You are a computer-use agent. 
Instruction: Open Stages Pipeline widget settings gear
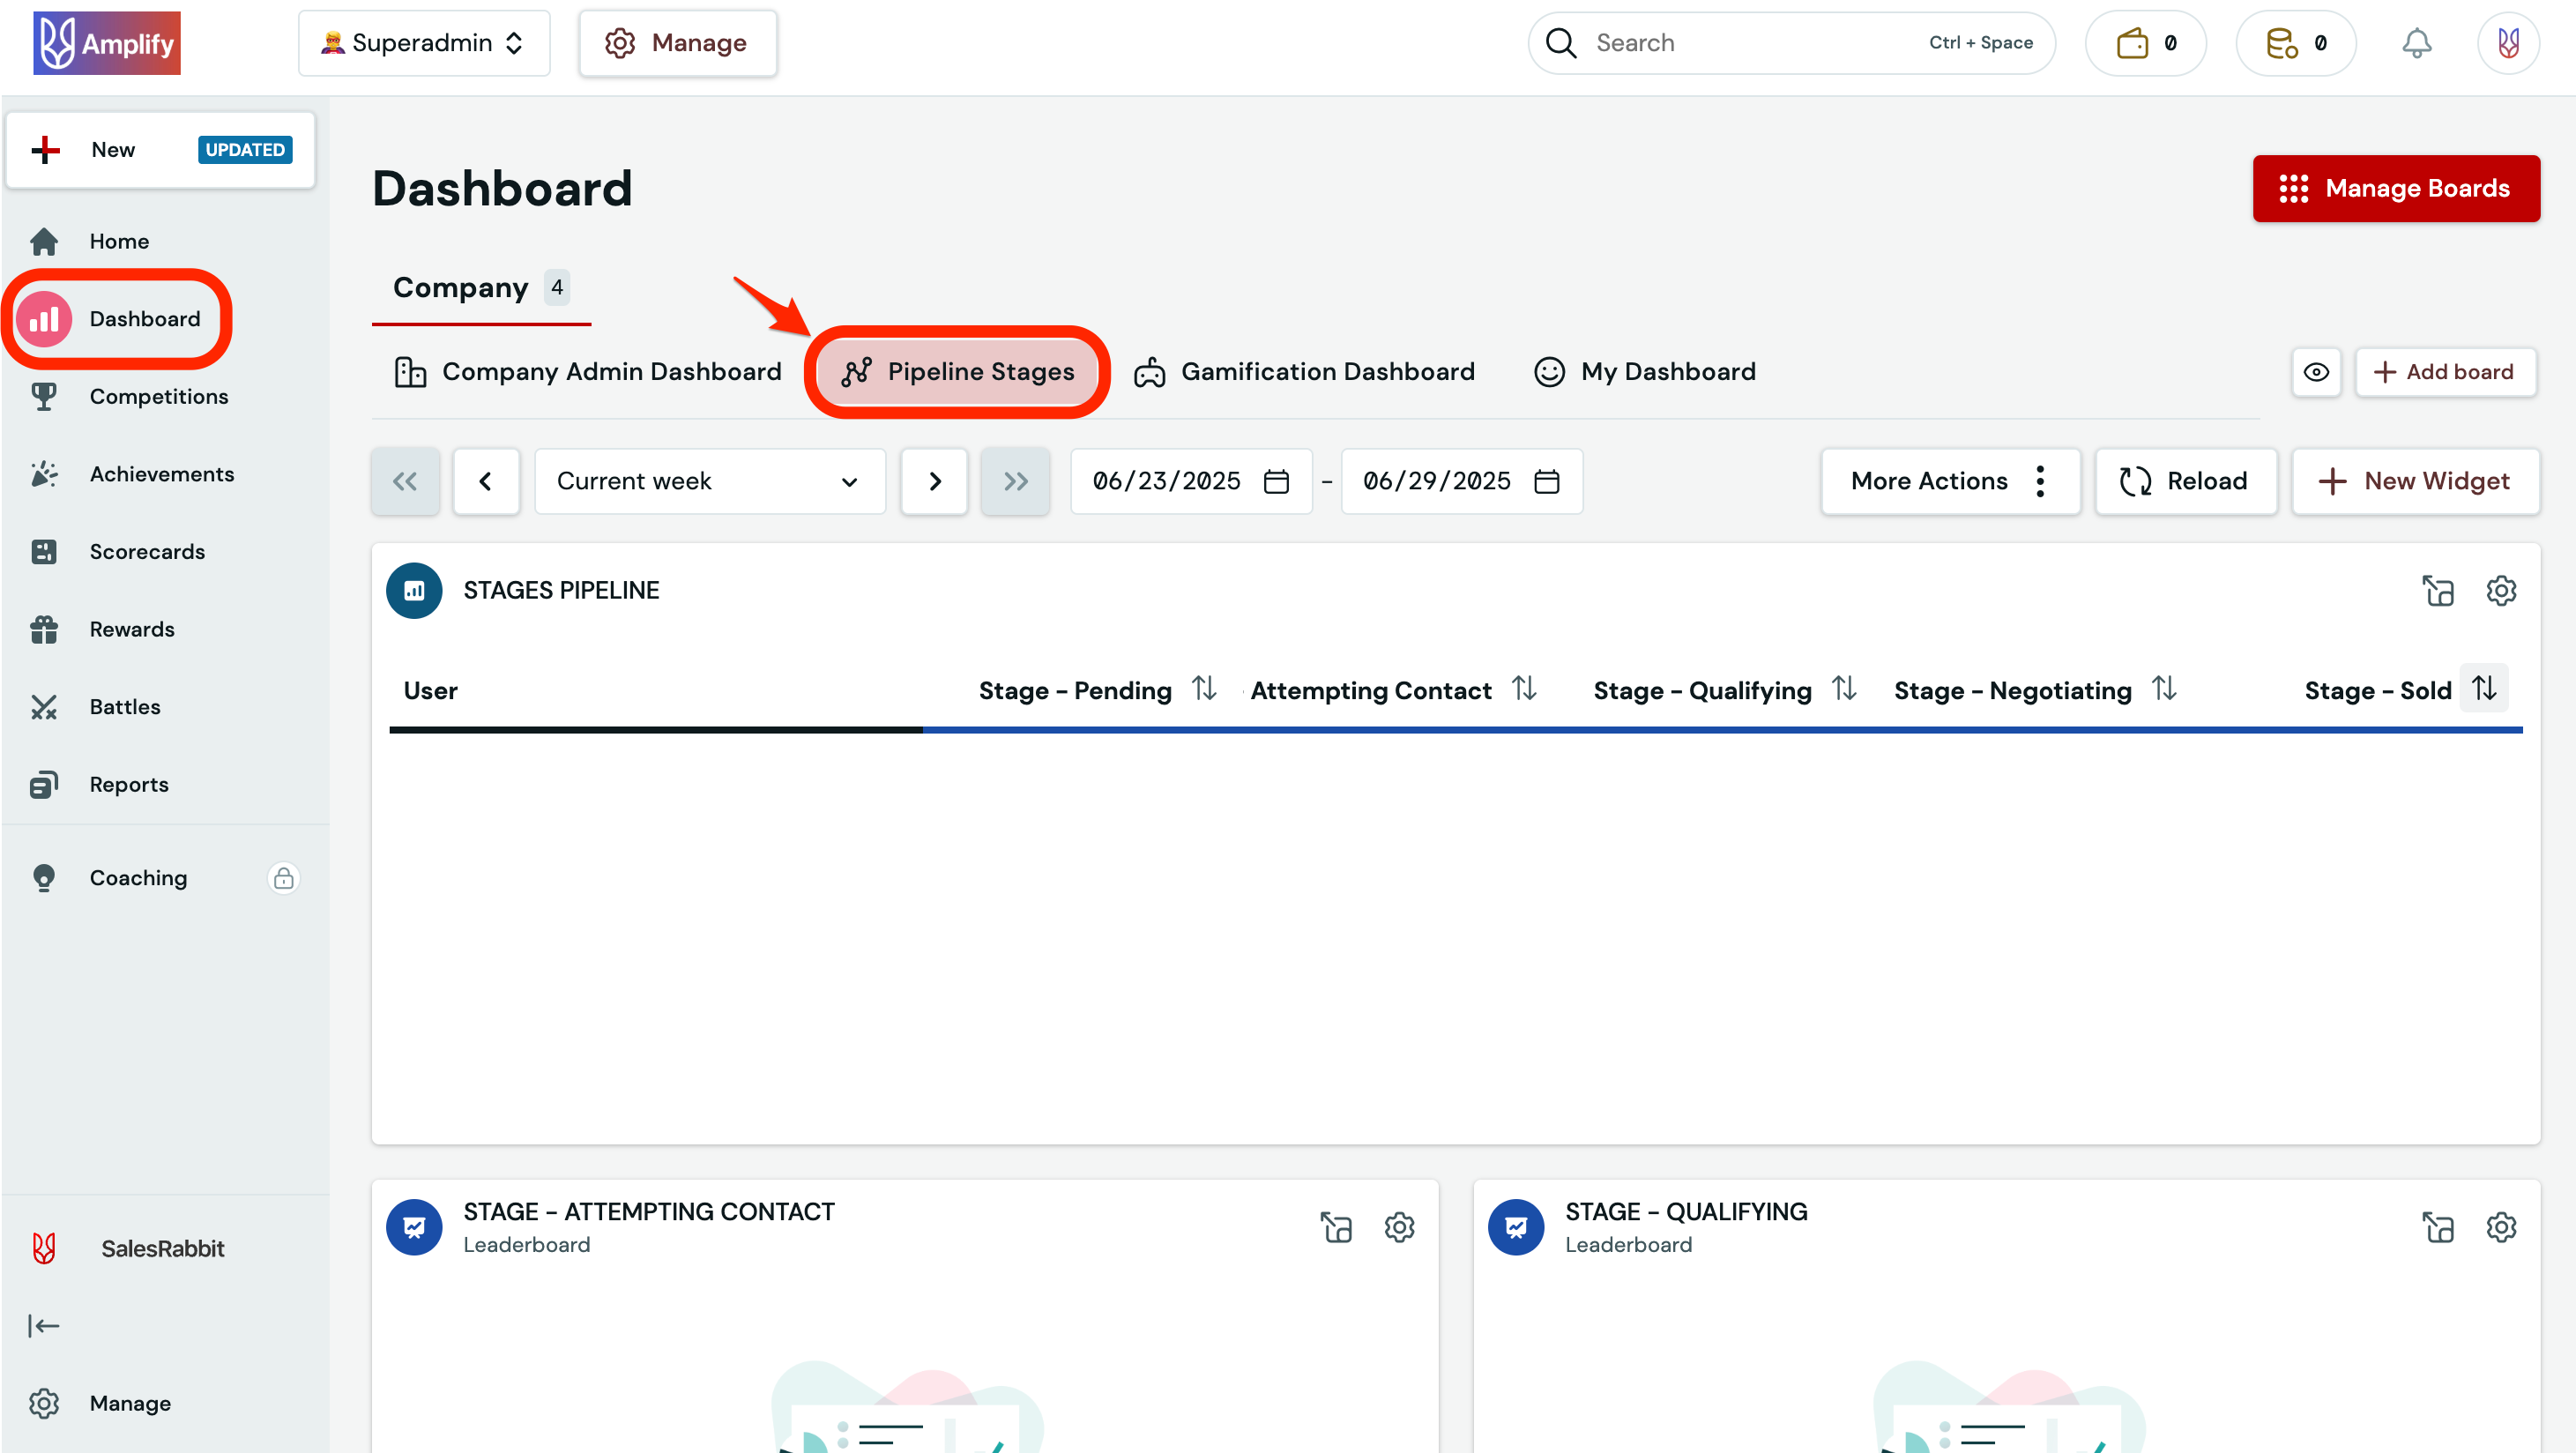tap(2500, 591)
